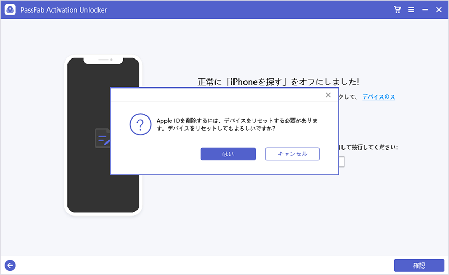Click the Apple ID reset warning message
Screen dimensions: 449x275
[237, 124]
